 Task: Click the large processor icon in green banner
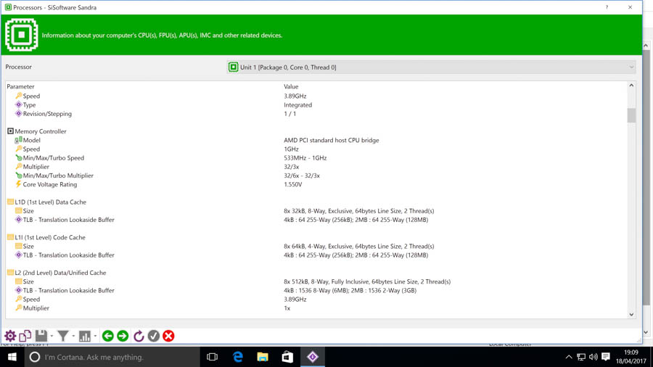point(22,35)
